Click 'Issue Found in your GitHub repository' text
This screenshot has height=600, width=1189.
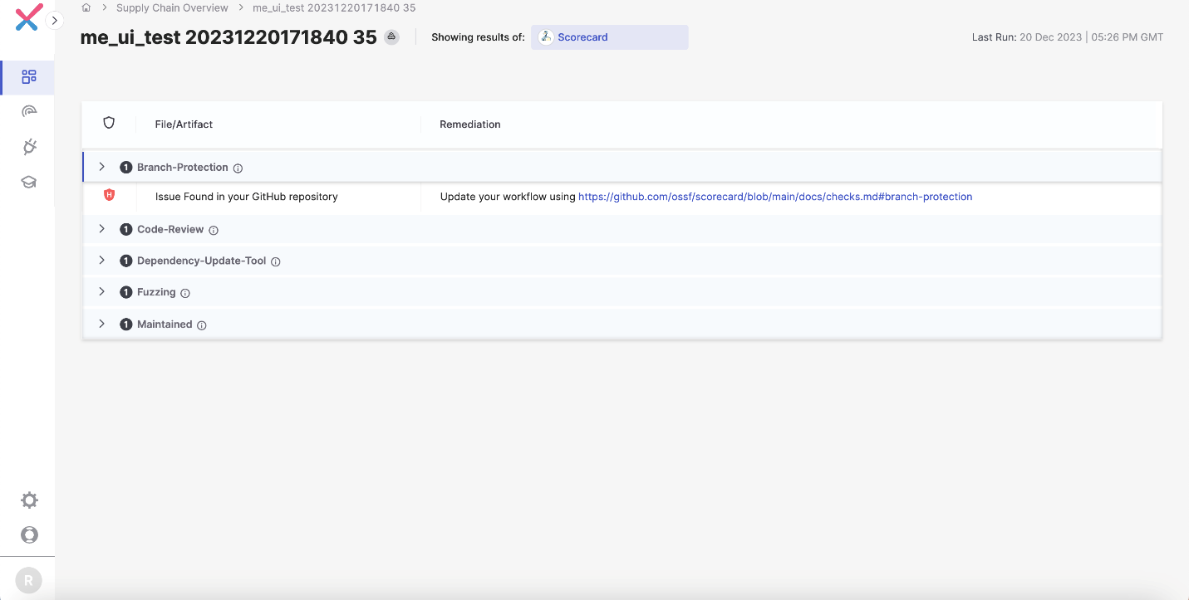click(x=247, y=197)
